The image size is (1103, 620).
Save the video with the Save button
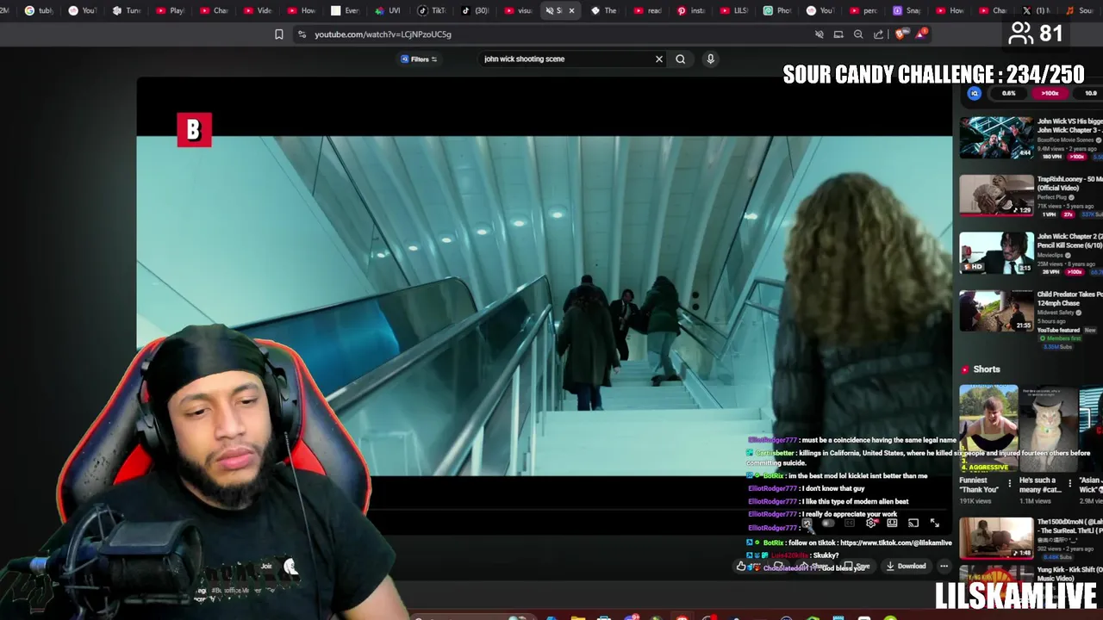(857, 567)
